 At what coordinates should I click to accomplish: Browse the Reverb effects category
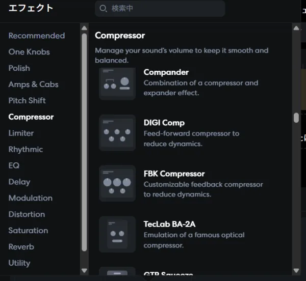tap(21, 247)
